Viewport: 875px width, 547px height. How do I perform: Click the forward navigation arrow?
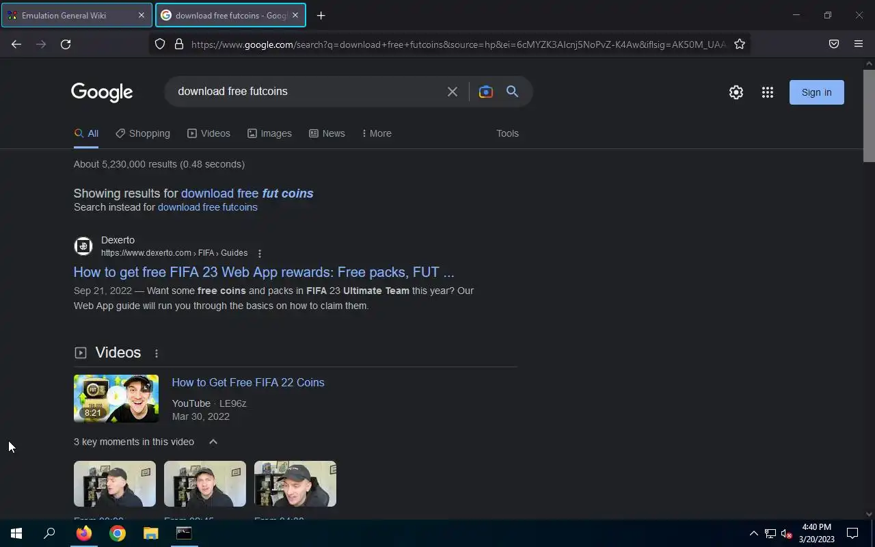(x=41, y=44)
